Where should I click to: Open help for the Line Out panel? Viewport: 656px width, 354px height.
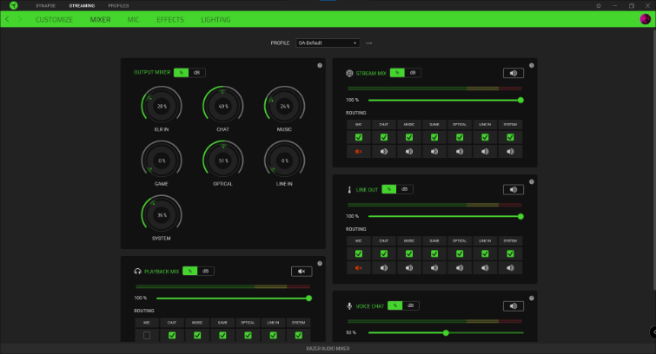(532, 182)
